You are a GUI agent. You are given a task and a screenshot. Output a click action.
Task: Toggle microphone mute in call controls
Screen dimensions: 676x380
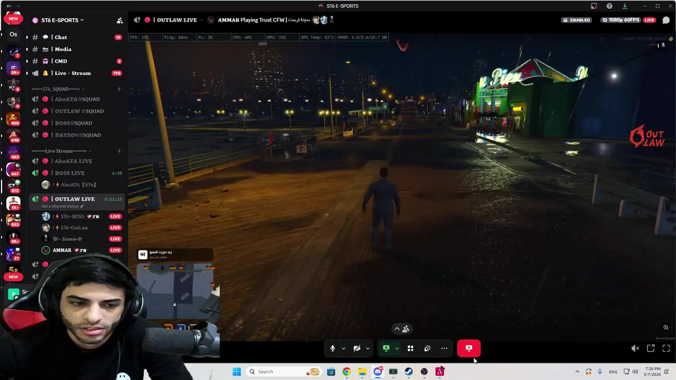(332, 348)
